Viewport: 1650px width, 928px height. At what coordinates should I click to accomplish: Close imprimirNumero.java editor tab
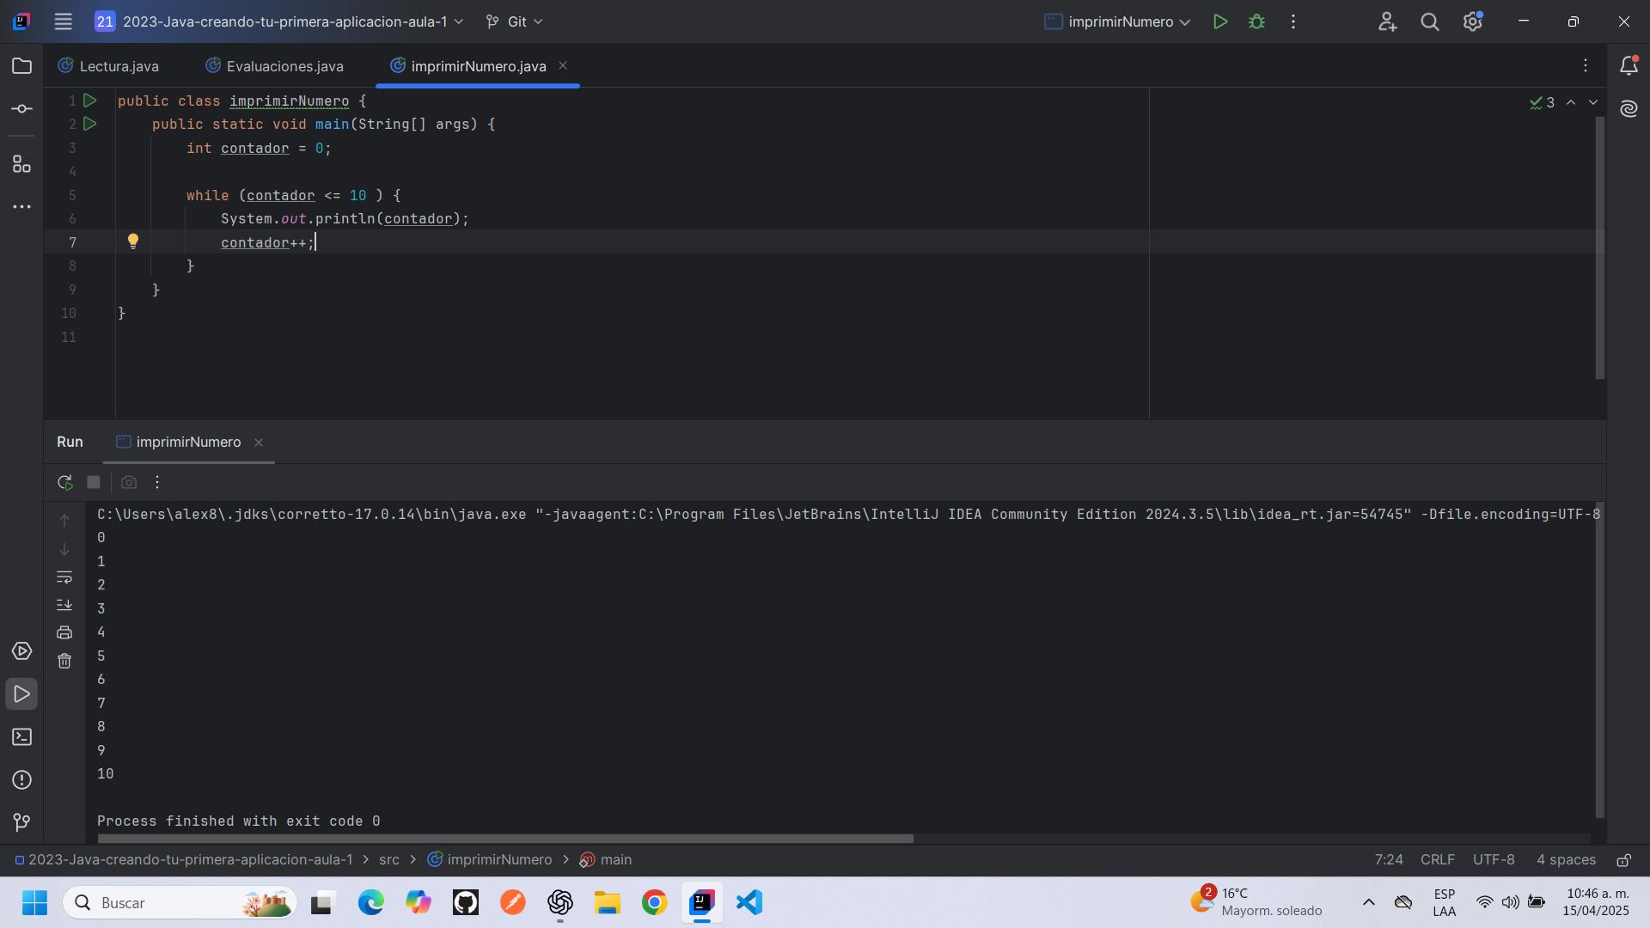pos(563,65)
